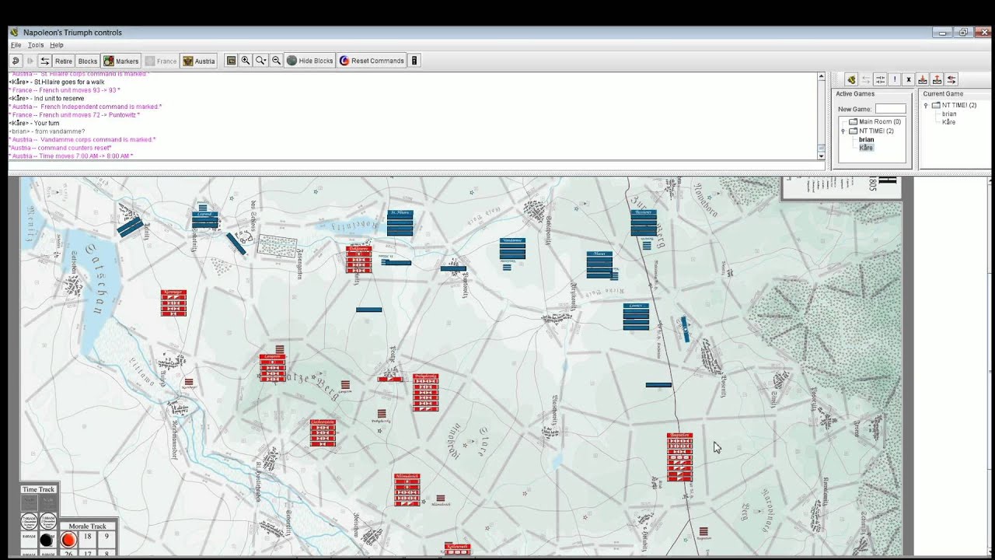Image resolution: width=995 pixels, height=560 pixels.
Task: Open the Markers palette
Action: point(121,61)
